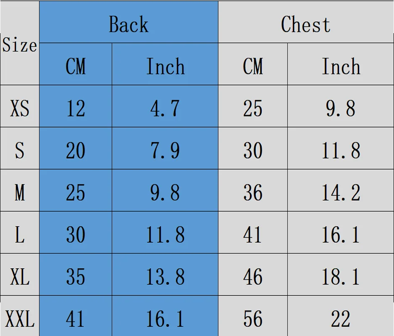Select the S size row label
This screenshot has width=394, height=336.
(x=20, y=150)
